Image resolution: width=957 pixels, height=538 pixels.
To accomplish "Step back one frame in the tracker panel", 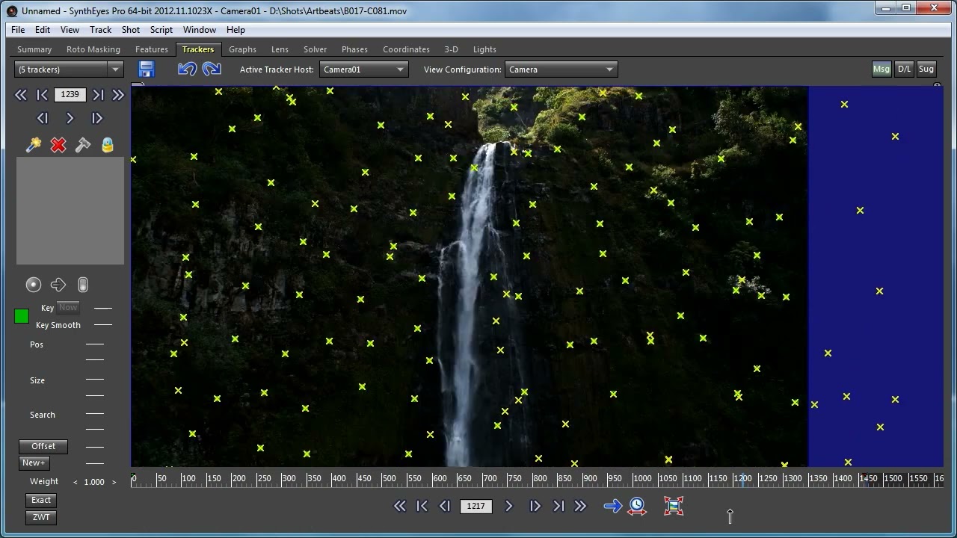I will 43,118.
